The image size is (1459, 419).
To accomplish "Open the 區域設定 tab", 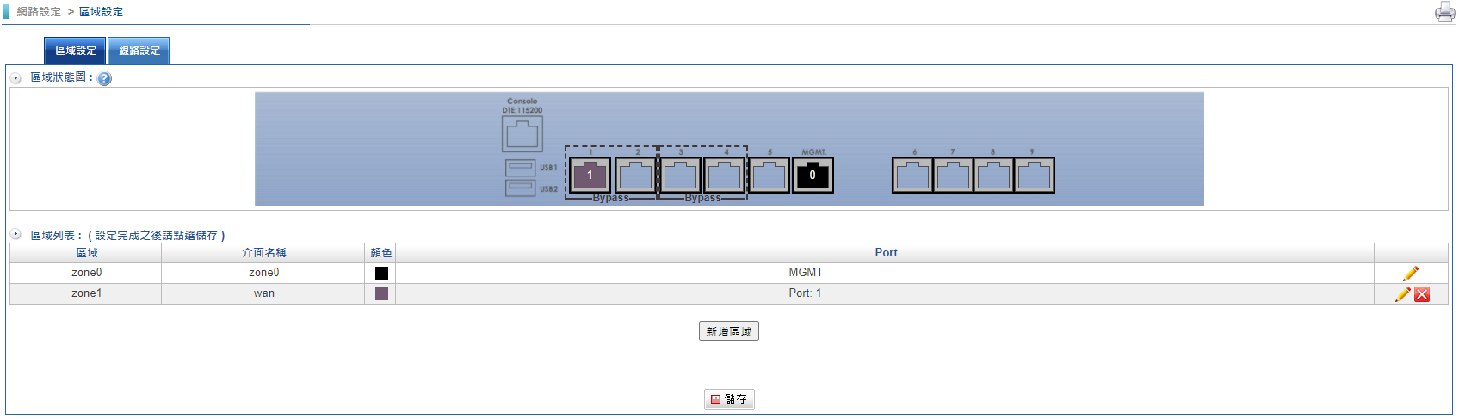I will click(x=75, y=51).
